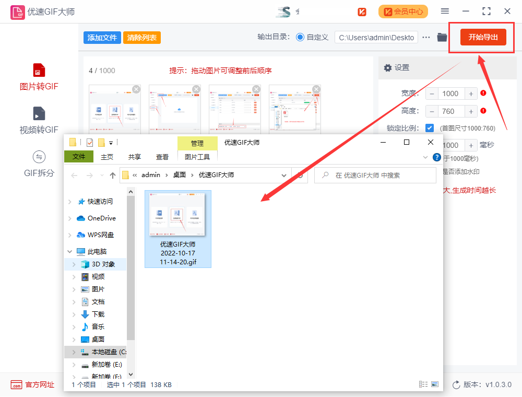The image size is (522, 397).
Task: Open 文件 tab in Explorer
Action: [79, 157]
